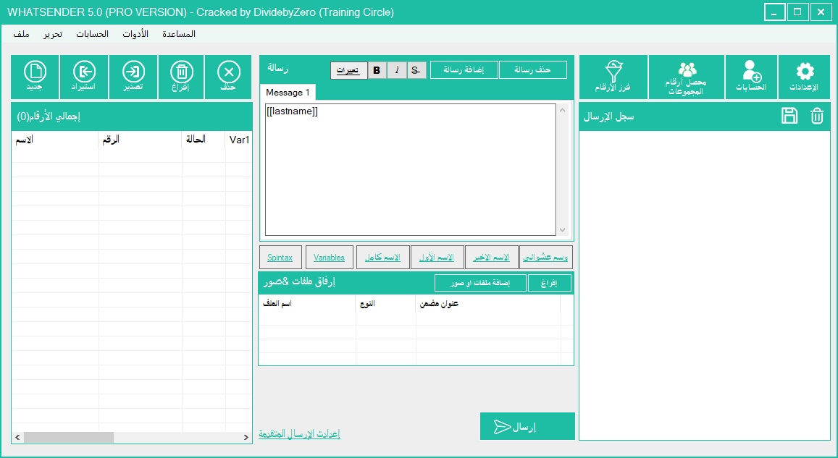Click the تعبيرات (emoji) button
The width and height of the screenshot is (838, 458).
coord(348,70)
